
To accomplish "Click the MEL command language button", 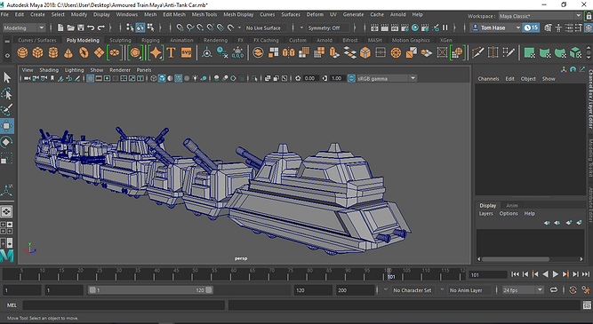I will (x=12, y=305).
